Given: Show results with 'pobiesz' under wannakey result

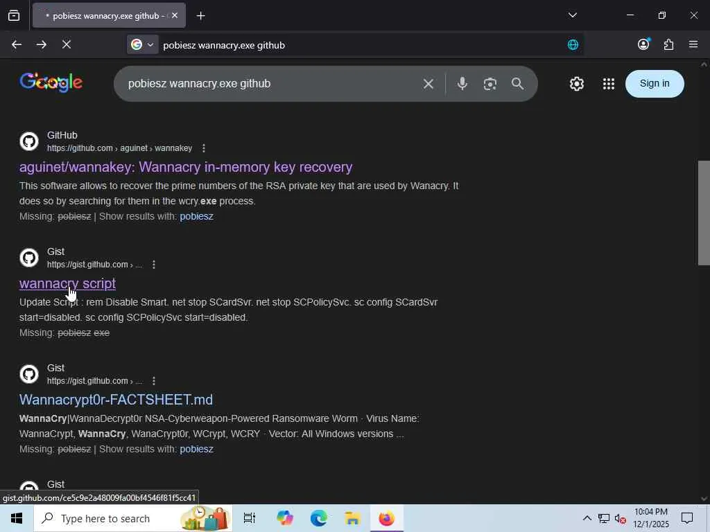Looking at the screenshot, I should coord(196,216).
